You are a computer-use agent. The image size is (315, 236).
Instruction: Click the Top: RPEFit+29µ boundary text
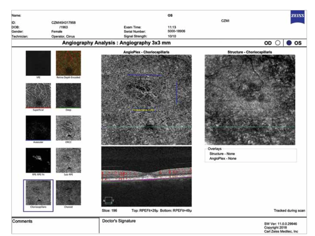click(x=145, y=211)
